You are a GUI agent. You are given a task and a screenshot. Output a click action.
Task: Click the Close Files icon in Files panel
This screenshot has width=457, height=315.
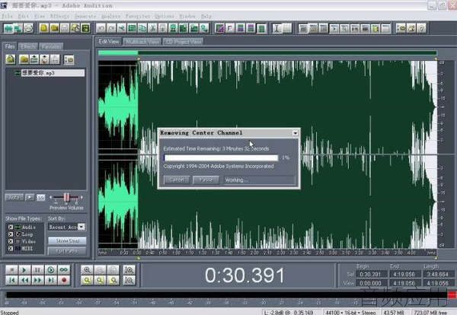(24, 59)
